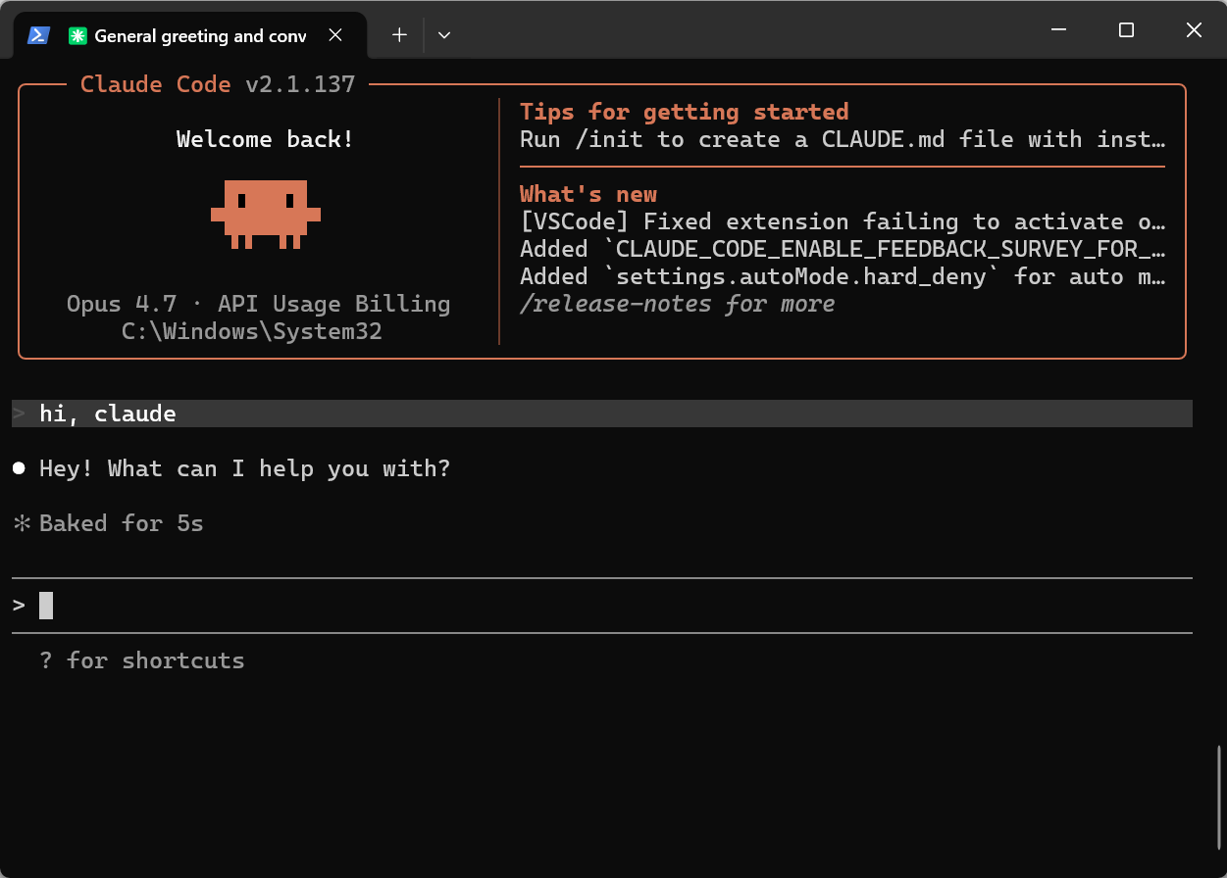Maximize the terminal window
1227x878 pixels.
point(1126,30)
